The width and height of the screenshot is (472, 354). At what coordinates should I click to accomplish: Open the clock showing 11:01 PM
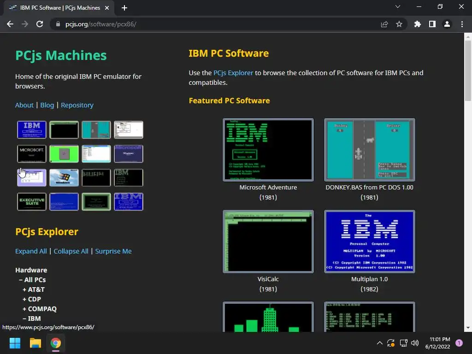tap(438, 343)
